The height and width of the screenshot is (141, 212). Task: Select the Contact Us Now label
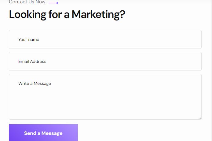coord(27,2)
